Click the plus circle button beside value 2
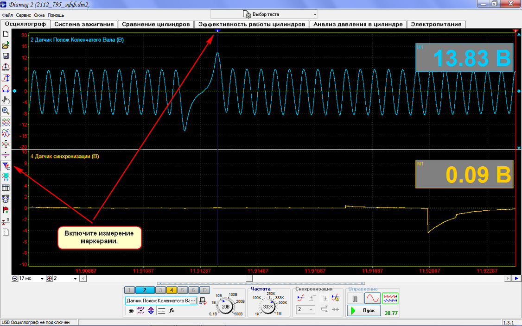Screen dimensions: 522x326 pyautogui.click(x=50, y=278)
